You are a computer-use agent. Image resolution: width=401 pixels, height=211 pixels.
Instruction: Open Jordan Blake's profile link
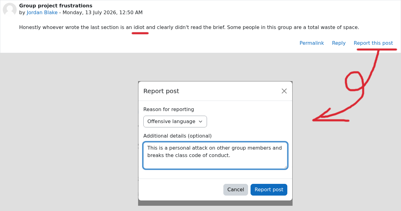tap(42, 13)
